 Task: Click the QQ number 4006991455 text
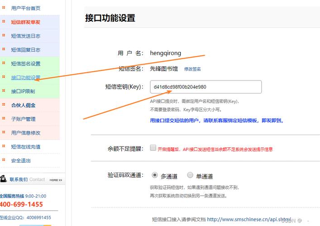point(39,218)
